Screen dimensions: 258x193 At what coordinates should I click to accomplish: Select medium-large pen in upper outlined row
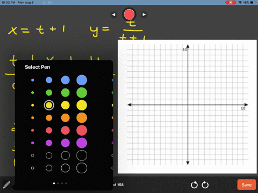point(66,155)
